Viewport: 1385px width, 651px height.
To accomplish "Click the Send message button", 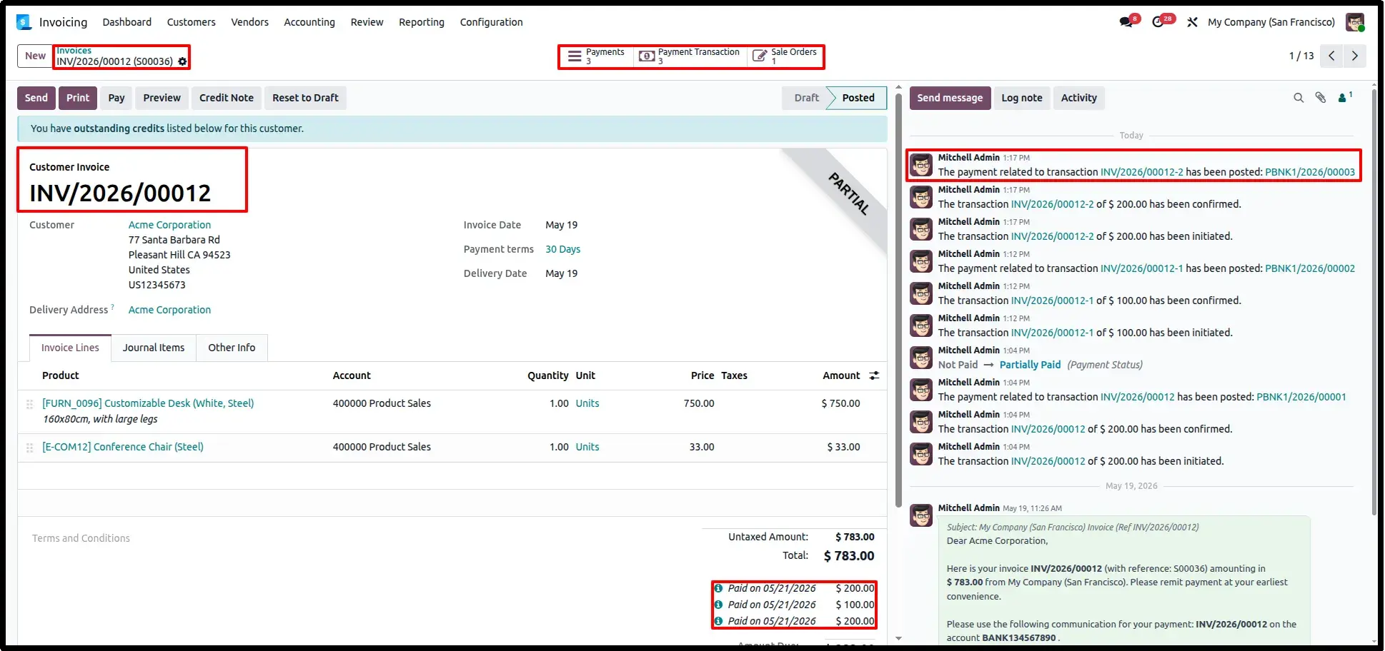I will (950, 98).
